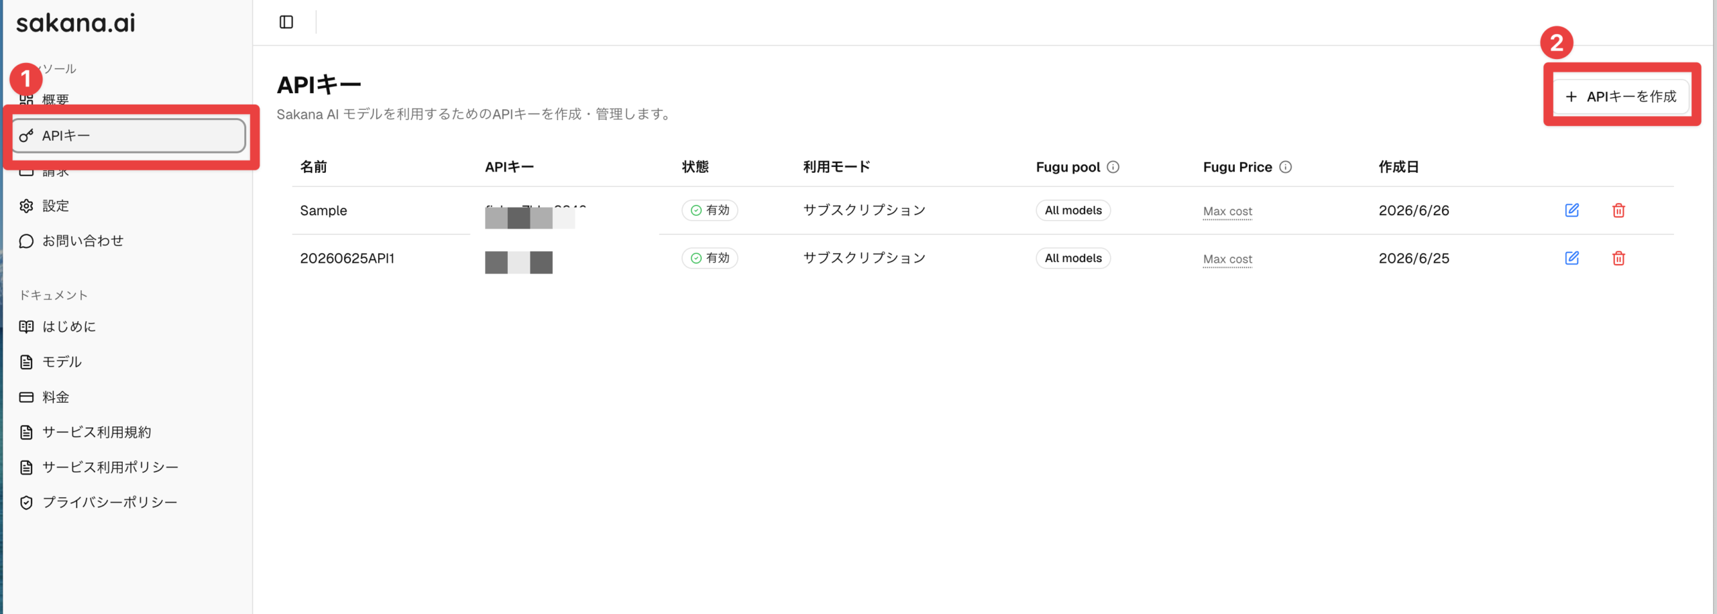Click the Sample row name
Image resolution: width=1717 pixels, height=614 pixels.
pyautogui.click(x=323, y=210)
